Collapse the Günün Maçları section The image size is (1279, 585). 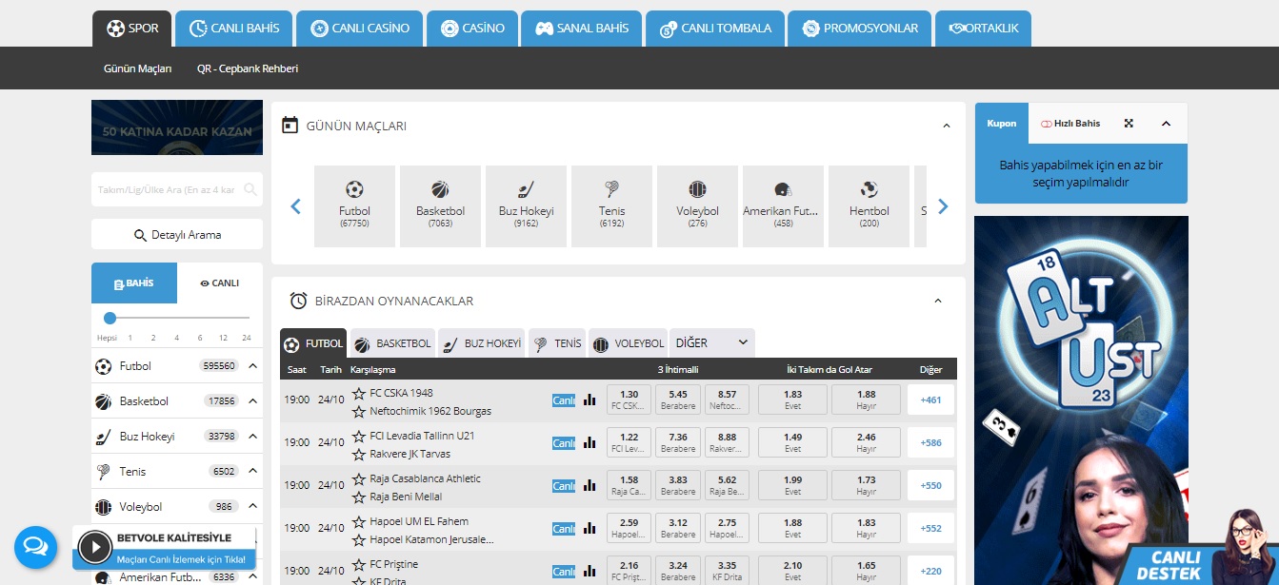click(946, 126)
